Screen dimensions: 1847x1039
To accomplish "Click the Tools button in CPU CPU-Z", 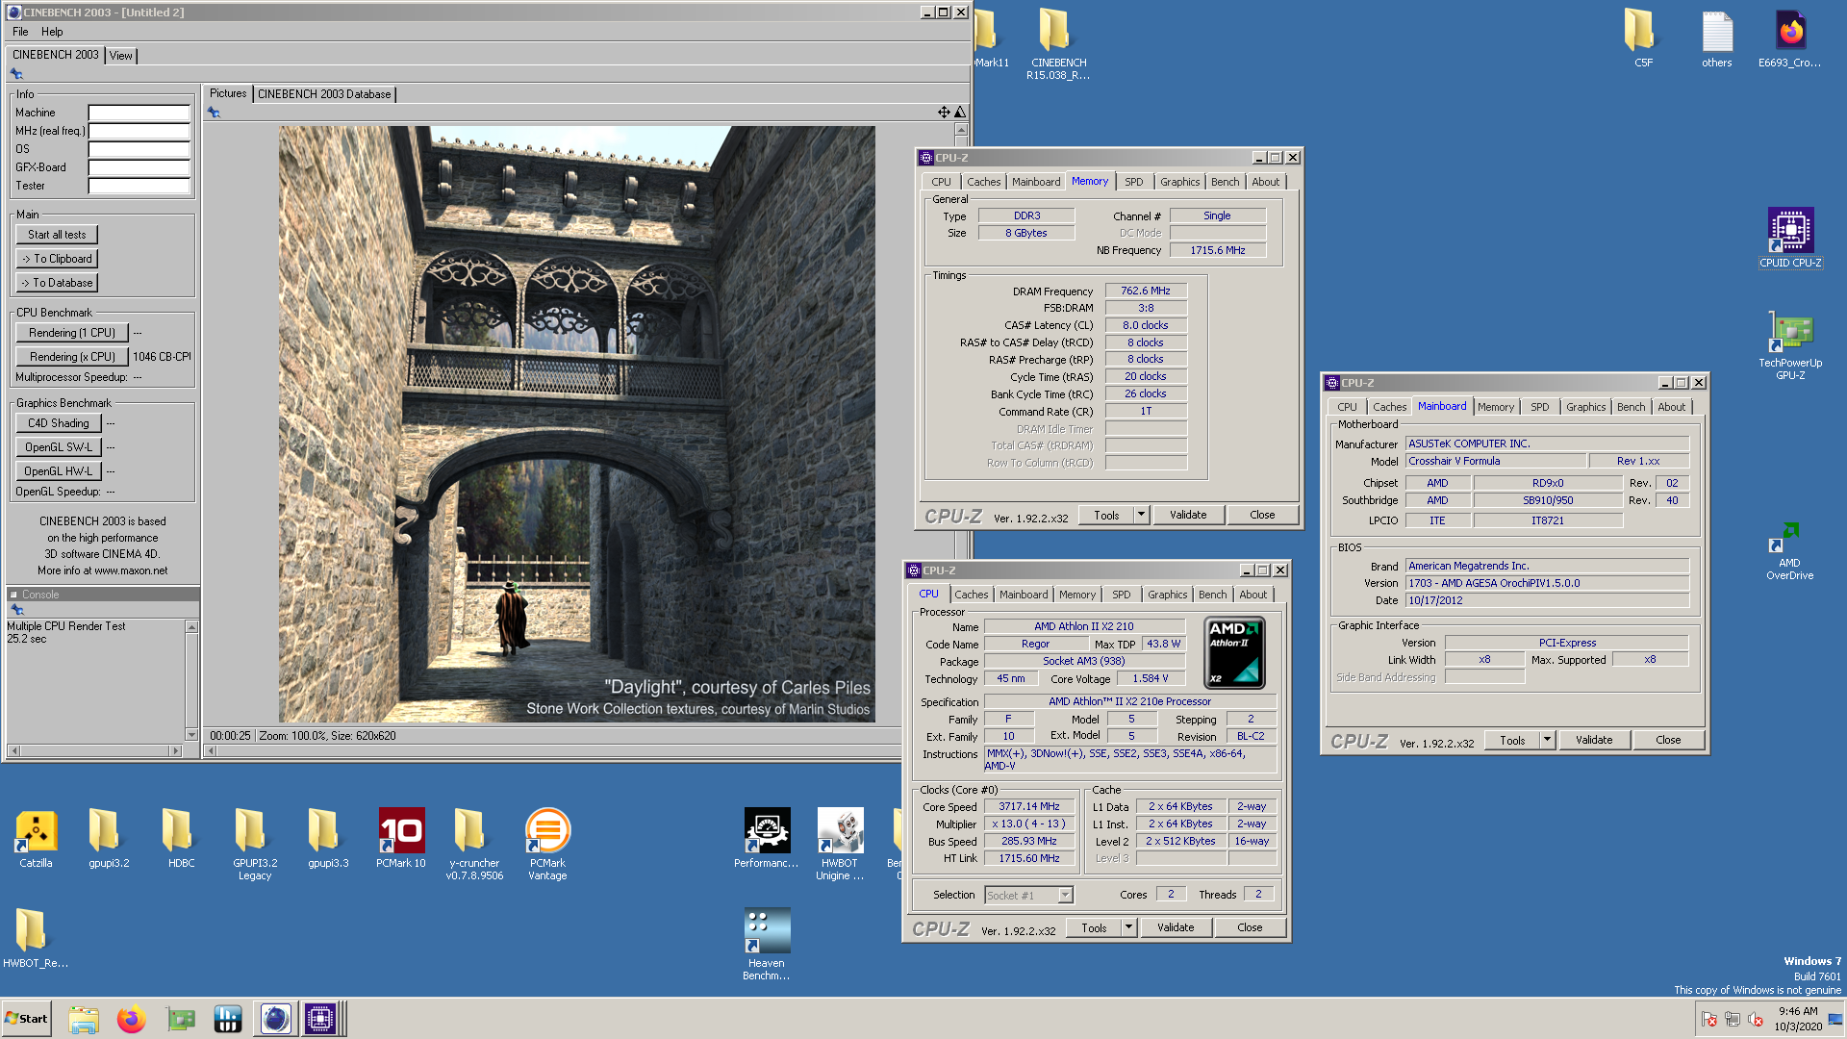I will tap(1094, 927).
